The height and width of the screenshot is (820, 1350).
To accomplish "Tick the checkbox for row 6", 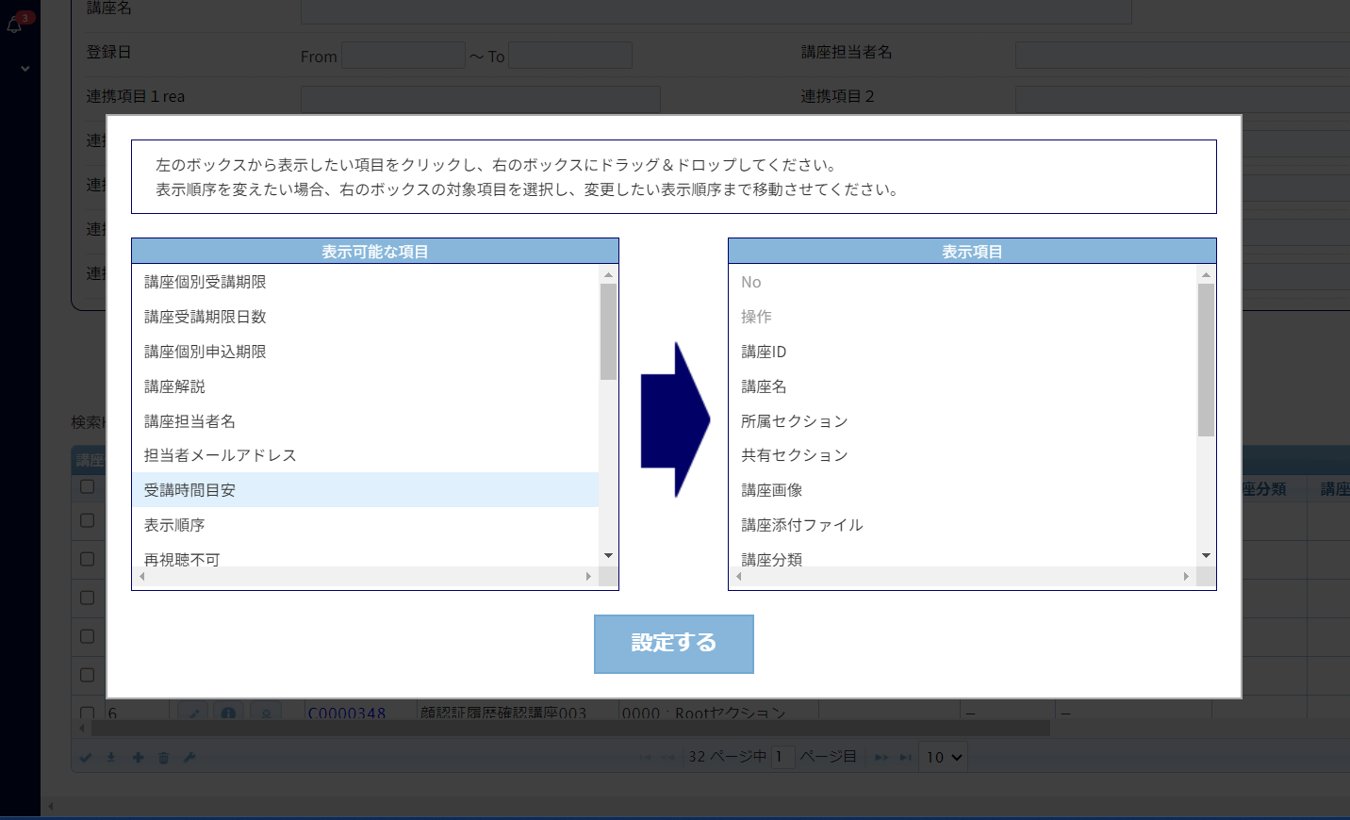I will click(x=88, y=713).
